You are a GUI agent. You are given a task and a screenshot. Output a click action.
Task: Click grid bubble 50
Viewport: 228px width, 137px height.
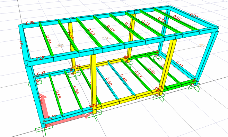105,38
